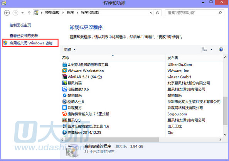
Task: Refresh the Programs and Features list
Action: pos(158,13)
